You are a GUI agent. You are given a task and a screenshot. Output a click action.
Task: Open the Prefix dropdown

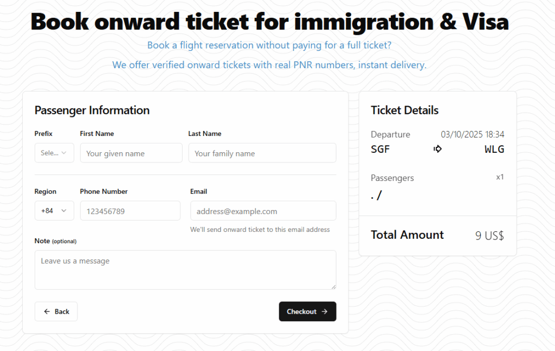[54, 153]
